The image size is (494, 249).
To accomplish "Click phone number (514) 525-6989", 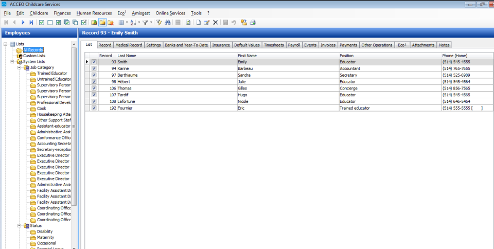I will tap(456, 75).
